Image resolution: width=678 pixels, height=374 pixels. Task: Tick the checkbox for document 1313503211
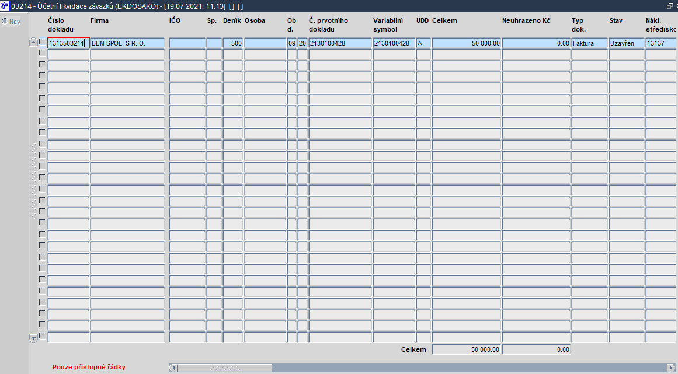(42, 42)
